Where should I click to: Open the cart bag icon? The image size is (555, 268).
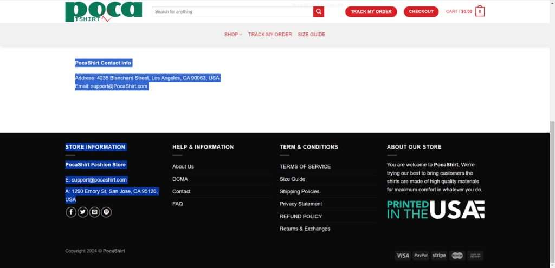[480, 11]
